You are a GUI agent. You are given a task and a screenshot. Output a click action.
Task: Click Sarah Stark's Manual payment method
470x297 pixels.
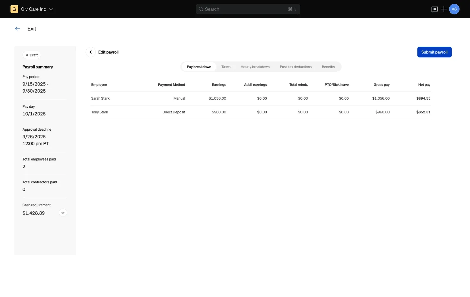tap(179, 98)
